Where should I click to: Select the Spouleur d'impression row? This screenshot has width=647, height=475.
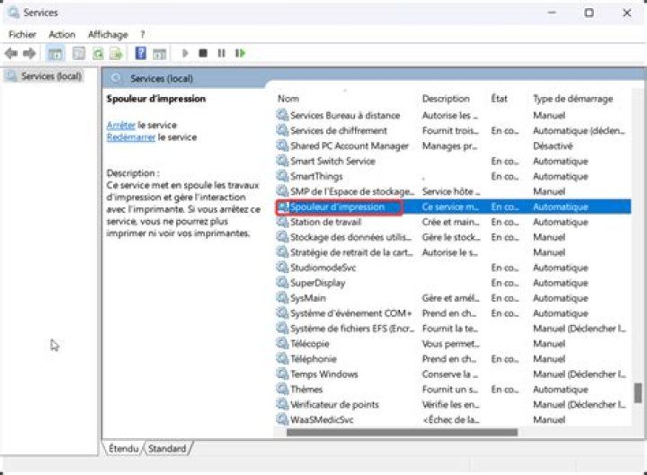click(453, 207)
